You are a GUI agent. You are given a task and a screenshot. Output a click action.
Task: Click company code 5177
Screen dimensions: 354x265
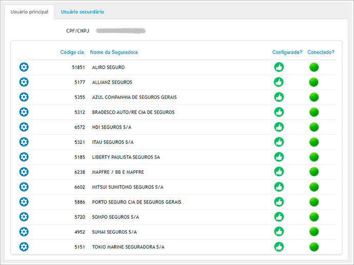click(80, 82)
